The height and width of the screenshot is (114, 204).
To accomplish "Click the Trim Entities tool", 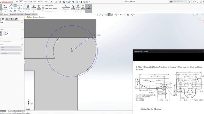I will pyautogui.click(x=28, y=7).
